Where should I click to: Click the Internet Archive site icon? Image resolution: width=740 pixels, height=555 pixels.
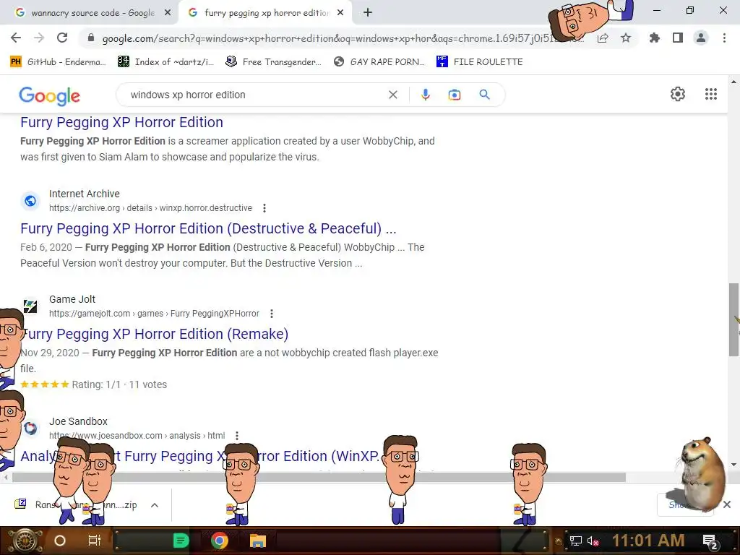pos(30,201)
